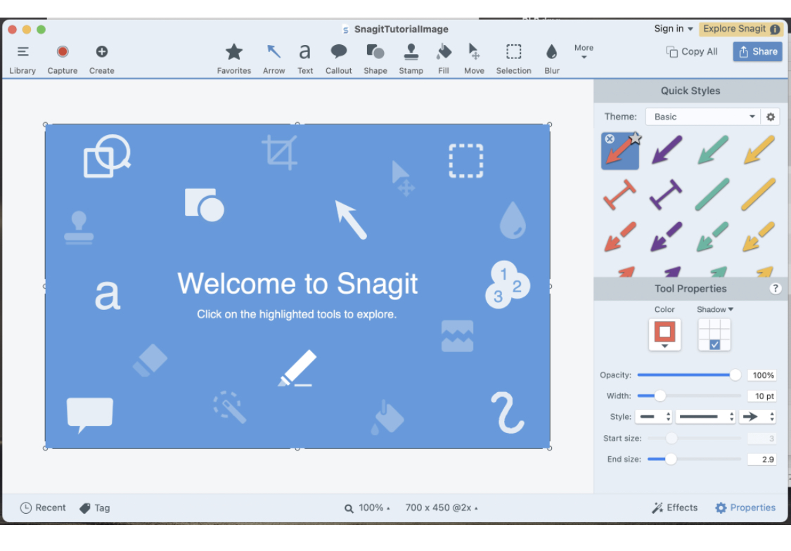Choose the yellow plain line style
Viewport: 791px width, 551px height.
pos(759,194)
